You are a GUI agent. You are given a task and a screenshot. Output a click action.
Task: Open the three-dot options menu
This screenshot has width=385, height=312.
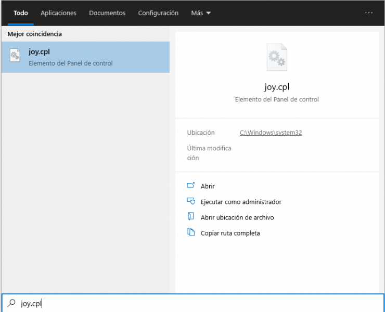pyautogui.click(x=369, y=13)
